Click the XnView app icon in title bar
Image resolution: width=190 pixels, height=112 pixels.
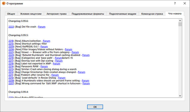[4, 3]
